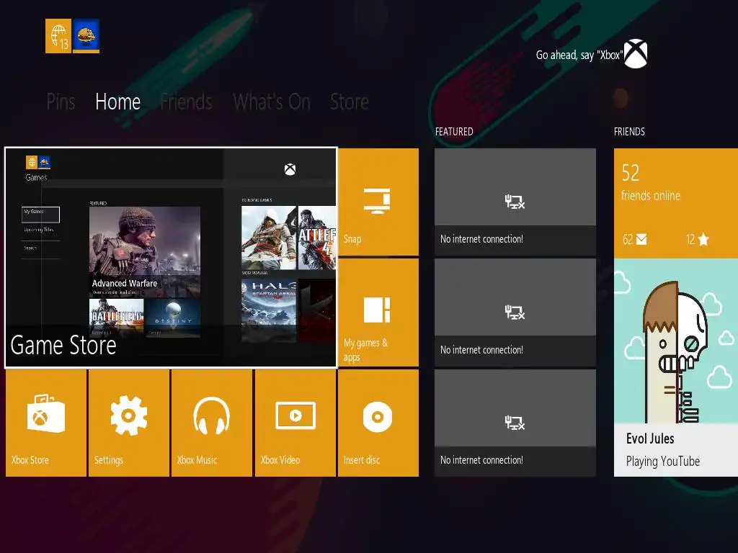Choose My Games in the Game Store preview

pyautogui.click(x=40, y=215)
